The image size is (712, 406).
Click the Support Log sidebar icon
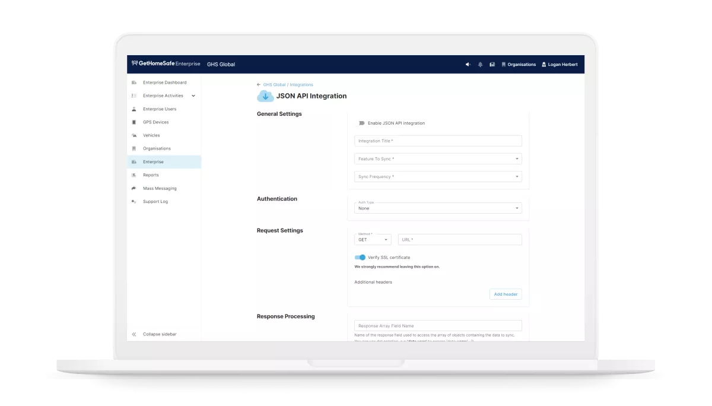click(x=134, y=202)
